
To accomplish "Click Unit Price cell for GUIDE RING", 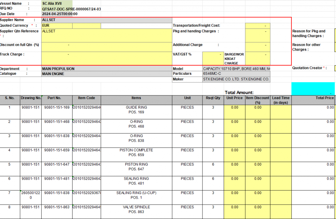I will pyautogui.click(x=234, y=112).
